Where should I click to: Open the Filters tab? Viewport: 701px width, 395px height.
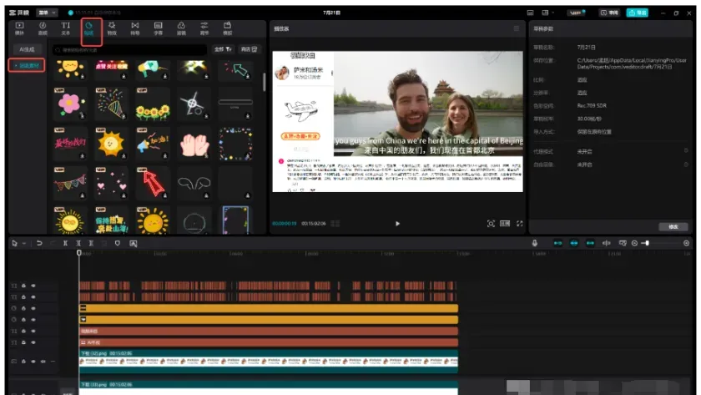pyautogui.click(x=181, y=28)
